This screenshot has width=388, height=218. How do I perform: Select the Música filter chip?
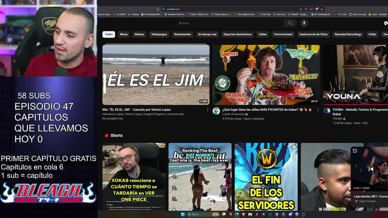139,35
